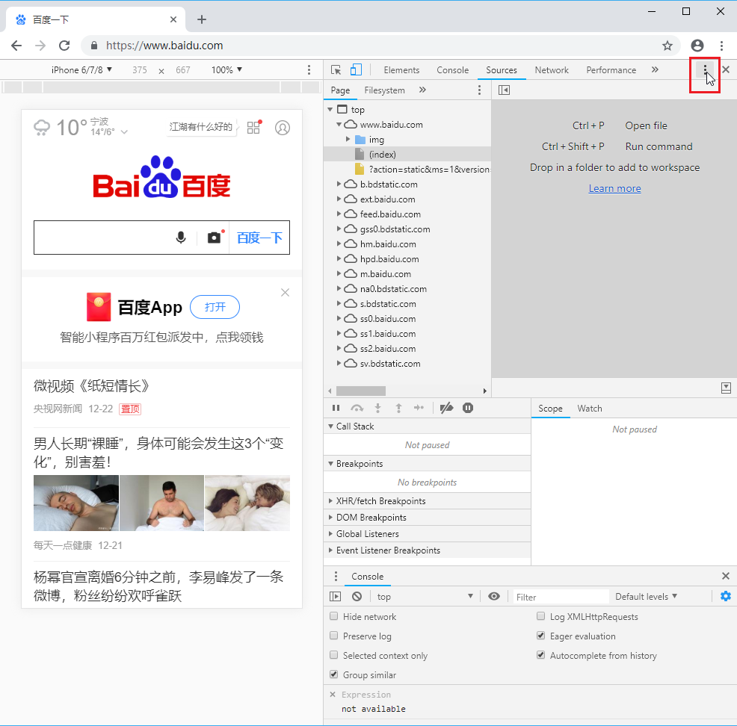Expand XHR/fetch Breakpoints section
The height and width of the screenshot is (726, 737).
(330, 500)
